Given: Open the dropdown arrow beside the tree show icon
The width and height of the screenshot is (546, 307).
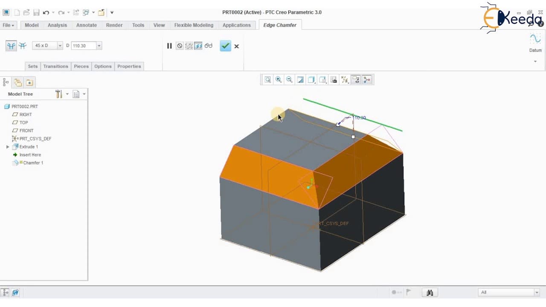Looking at the screenshot, I should tap(84, 94).
